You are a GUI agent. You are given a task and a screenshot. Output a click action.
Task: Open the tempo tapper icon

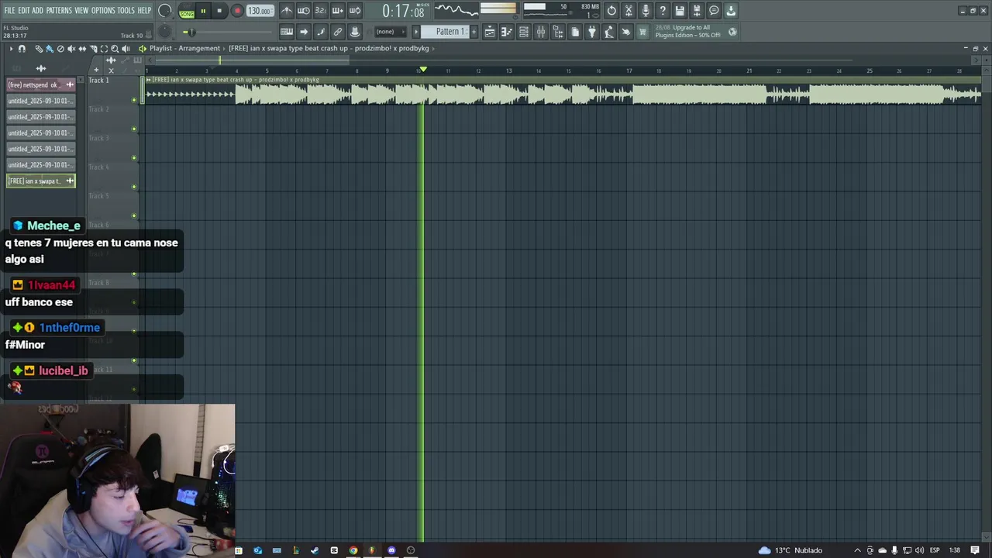click(609, 32)
